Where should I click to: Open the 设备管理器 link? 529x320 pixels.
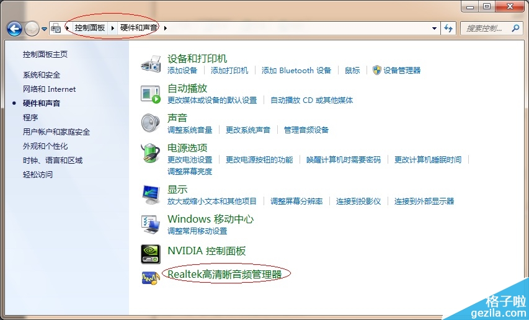pyautogui.click(x=402, y=71)
